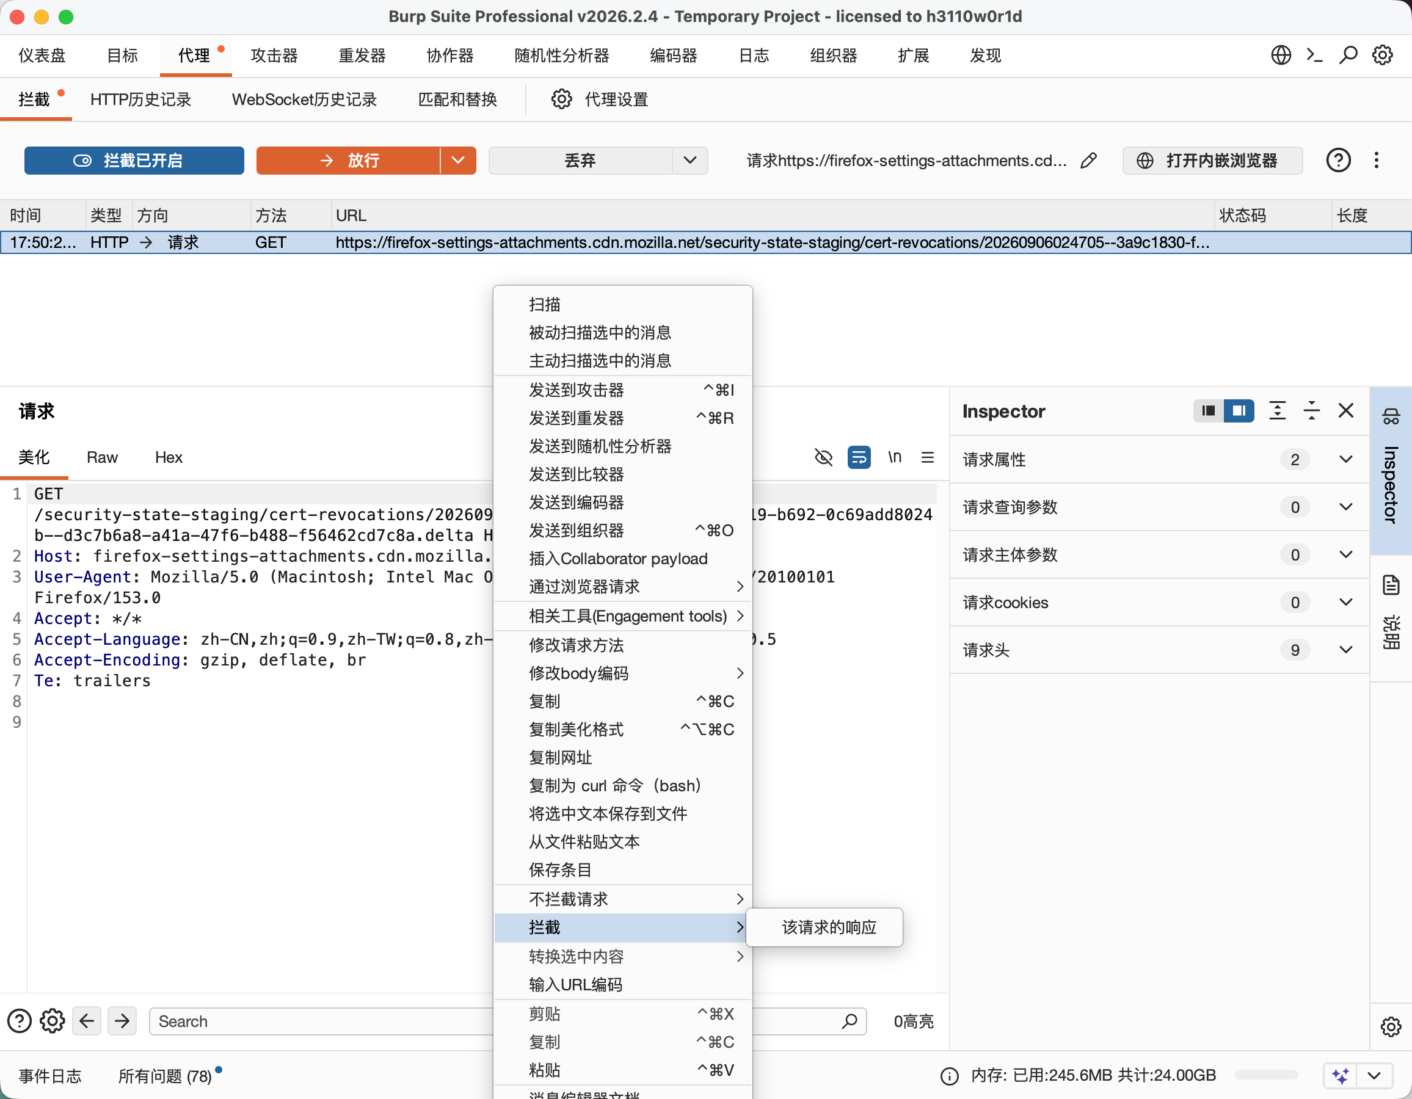Switch Inspector to right-side layout
Image resolution: width=1412 pixels, height=1099 pixels.
(1239, 410)
